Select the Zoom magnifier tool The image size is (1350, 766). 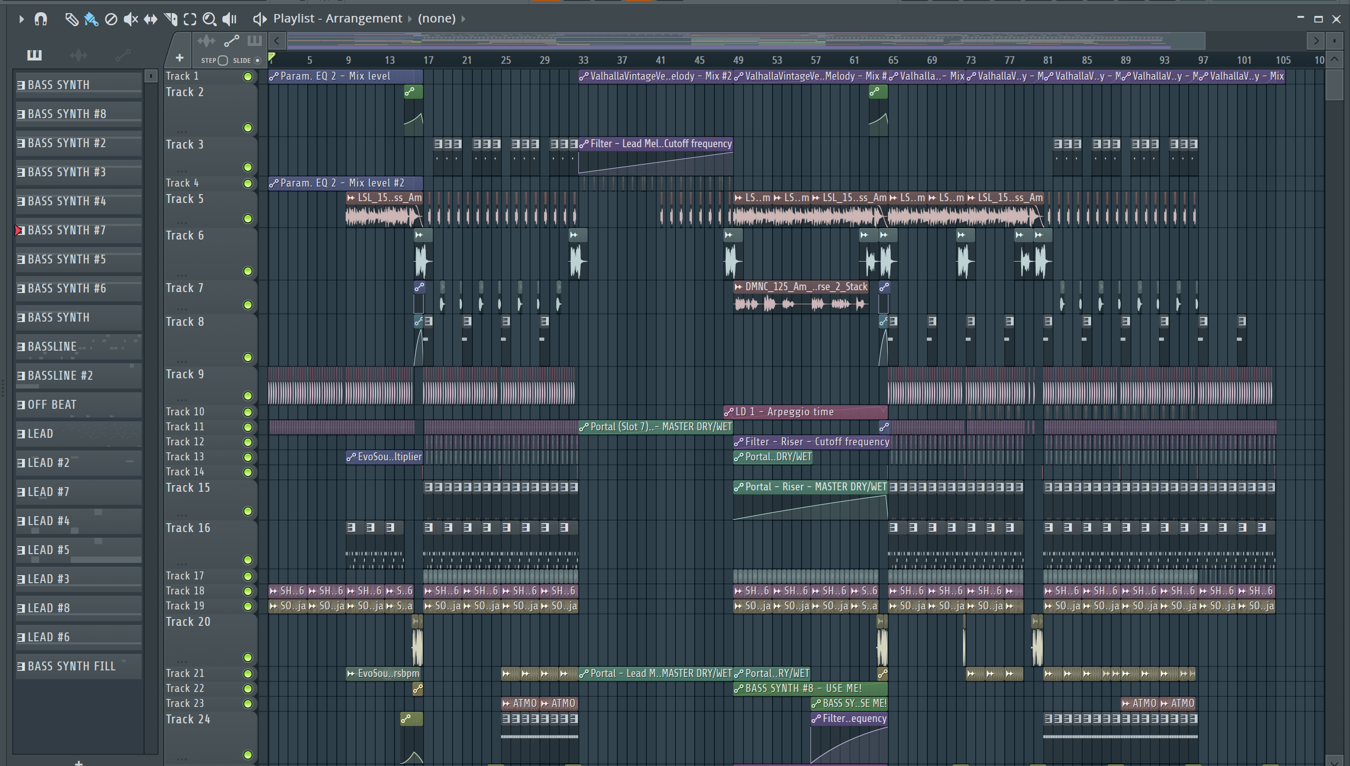pyautogui.click(x=210, y=20)
